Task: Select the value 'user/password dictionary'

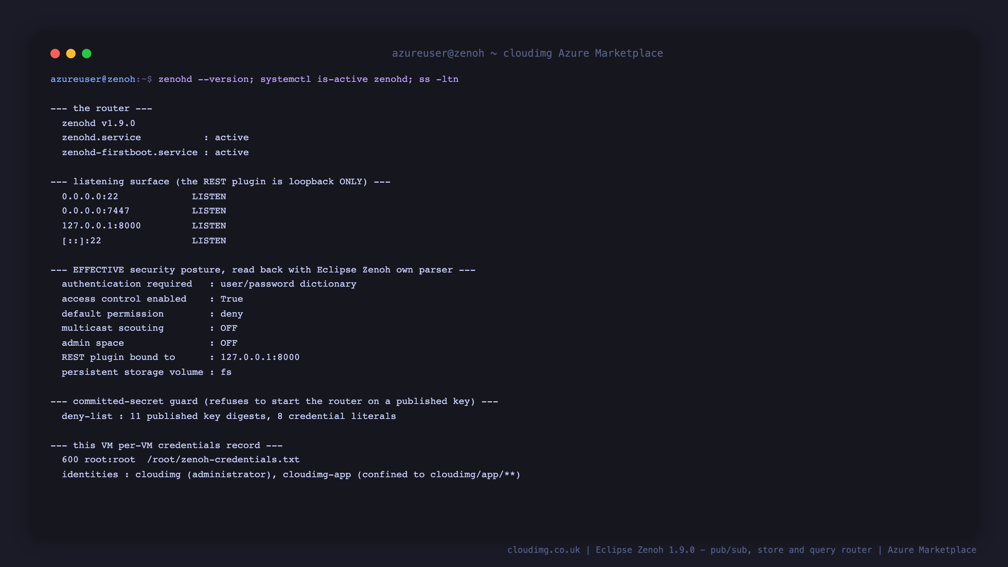Action: [x=289, y=284]
